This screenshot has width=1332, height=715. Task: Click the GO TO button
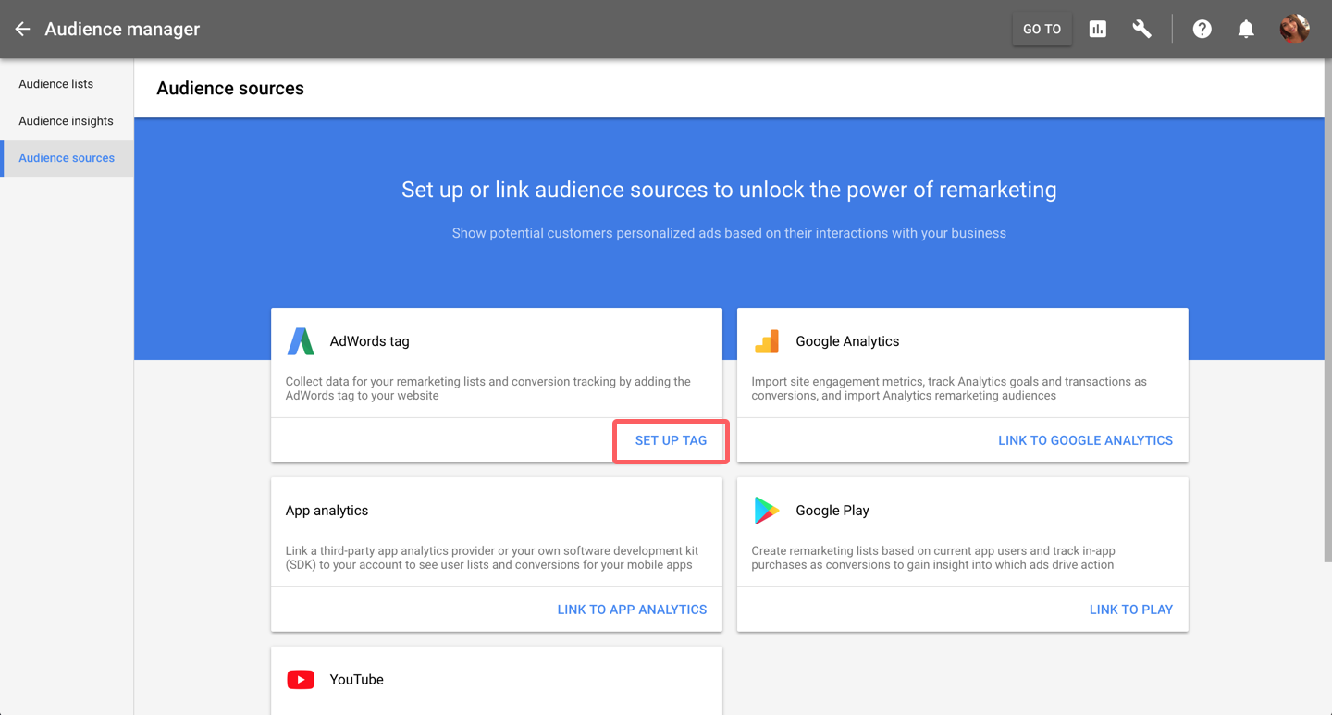[x=1042, y=30]
